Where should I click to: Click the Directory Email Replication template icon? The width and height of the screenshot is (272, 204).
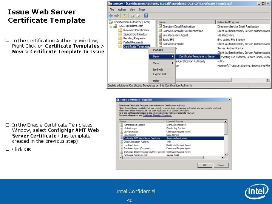point(160,26)
